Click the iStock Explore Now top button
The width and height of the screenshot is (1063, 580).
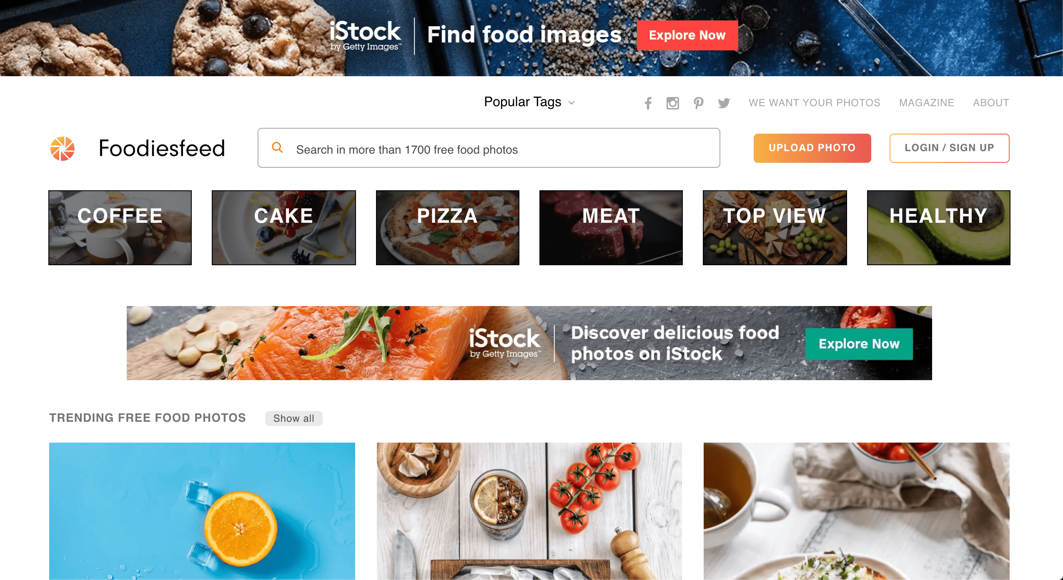[687, 35]
